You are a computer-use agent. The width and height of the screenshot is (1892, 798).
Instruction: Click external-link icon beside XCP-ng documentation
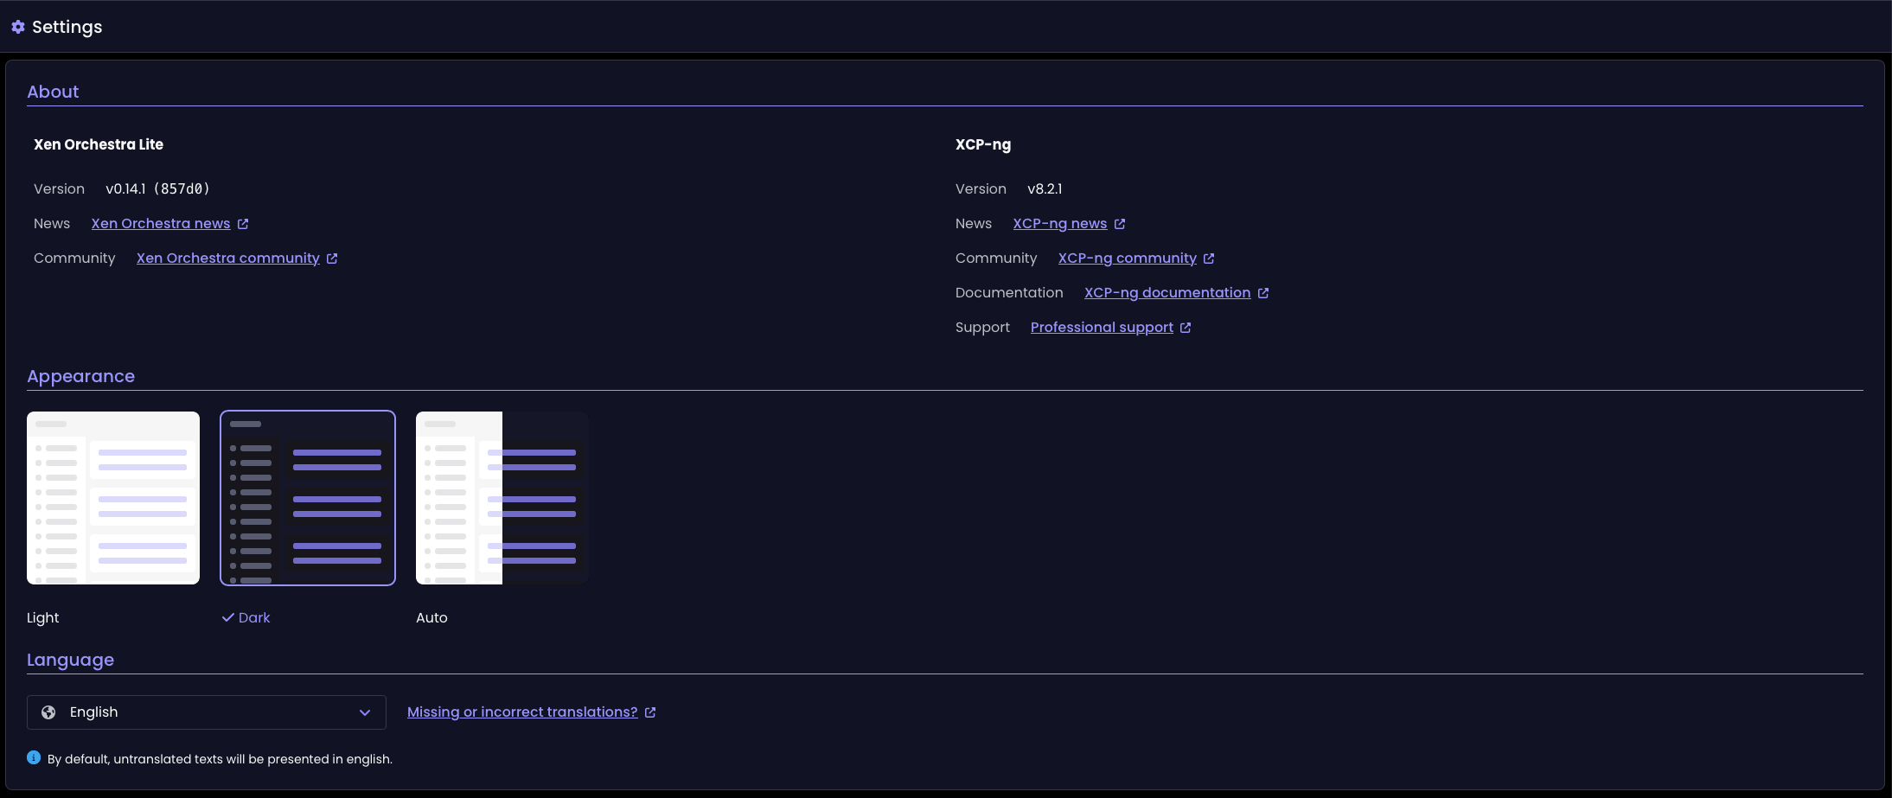pos(1263,293)
